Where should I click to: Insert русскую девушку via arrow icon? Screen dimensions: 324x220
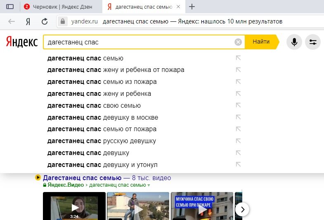click(238, 141)
